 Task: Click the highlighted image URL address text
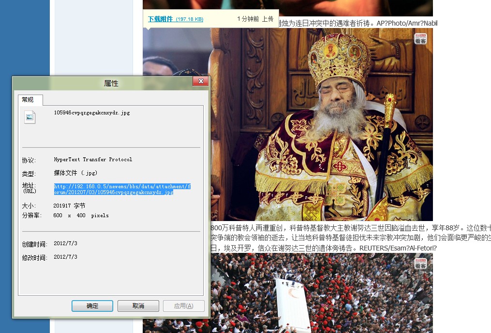coord(122,189)
